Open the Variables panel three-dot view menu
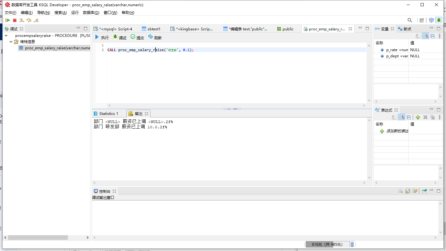 click(439, 36)
